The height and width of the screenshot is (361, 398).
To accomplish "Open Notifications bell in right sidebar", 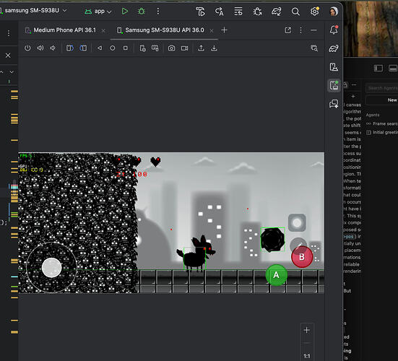I will 334,30.
